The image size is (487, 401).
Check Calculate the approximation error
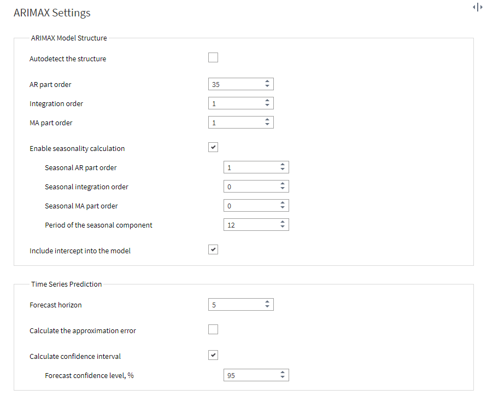[213, 329]
